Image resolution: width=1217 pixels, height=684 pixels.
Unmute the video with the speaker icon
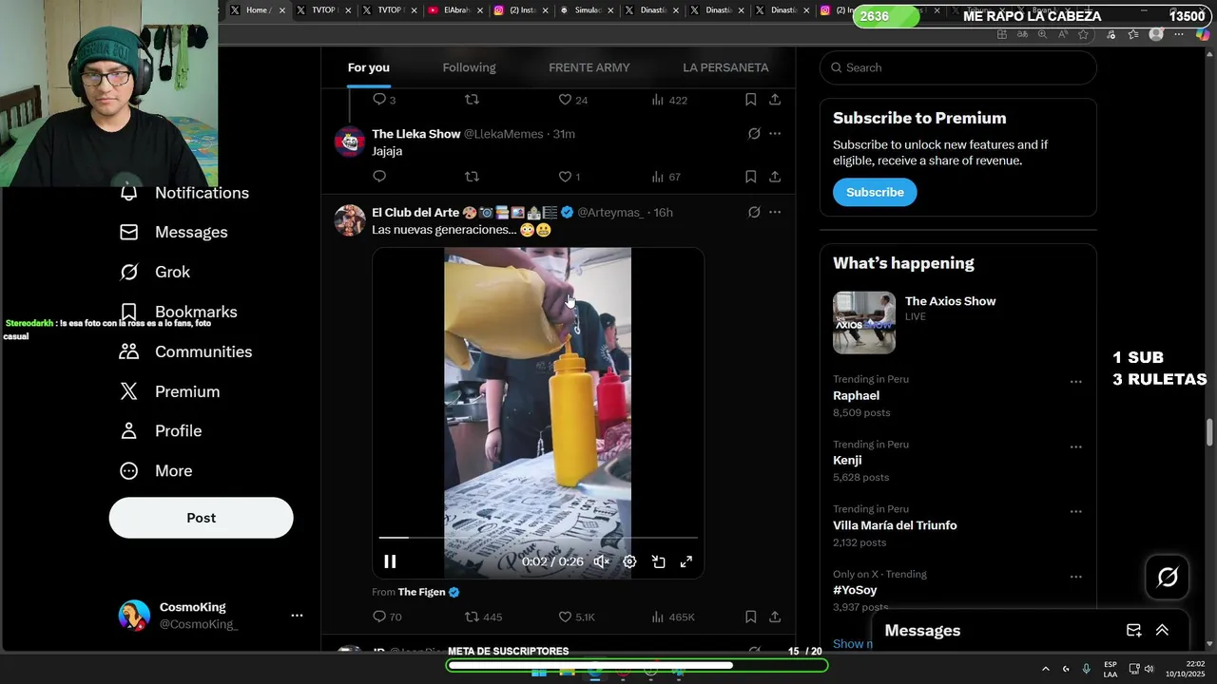tap(601, 561)
